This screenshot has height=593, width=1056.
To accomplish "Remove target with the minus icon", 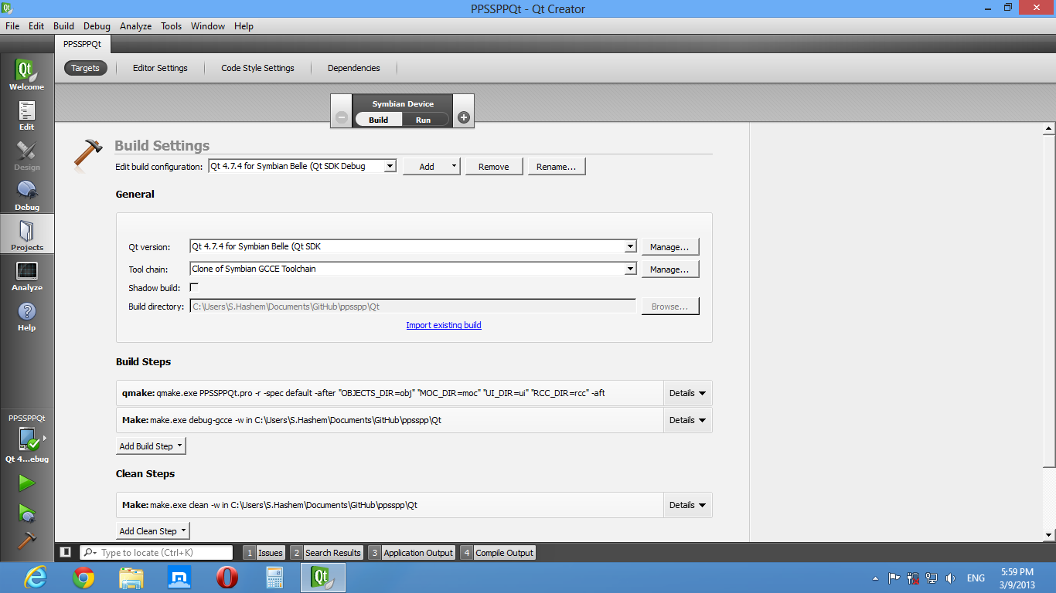I will tap(342, 118).
